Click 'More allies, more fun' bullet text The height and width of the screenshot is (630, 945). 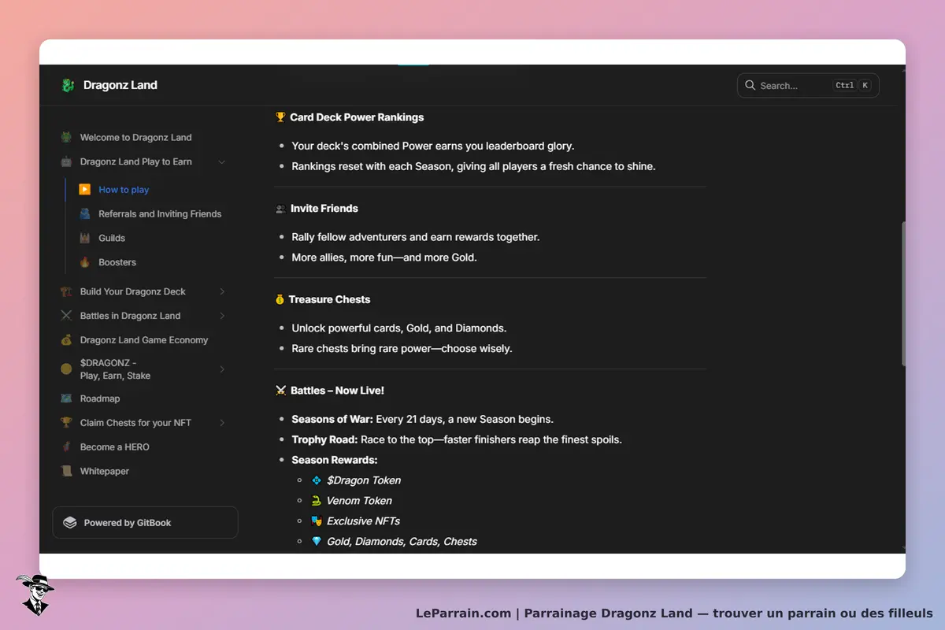(x=384, y=258)
